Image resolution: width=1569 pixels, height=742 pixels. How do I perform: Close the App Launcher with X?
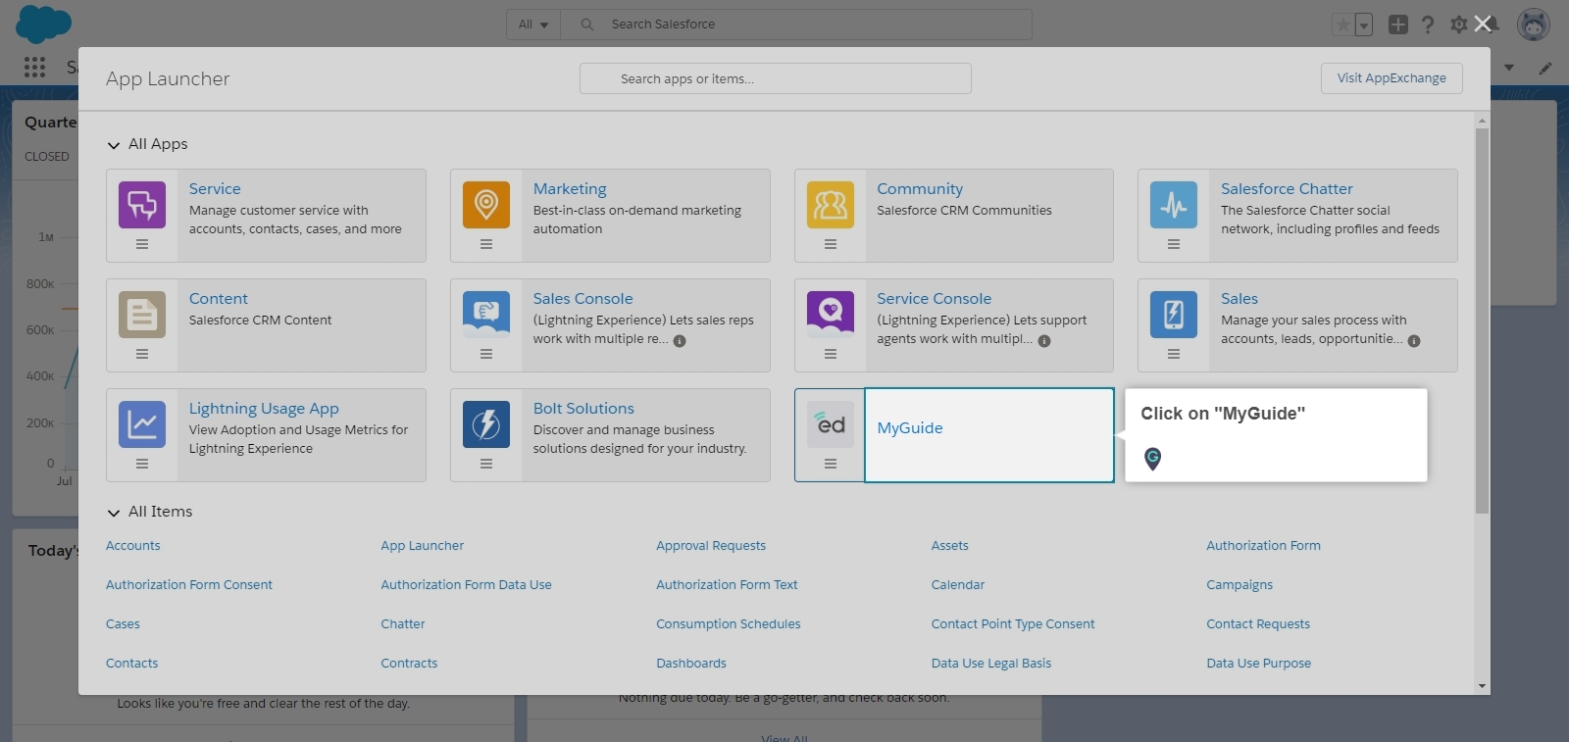click(1483, 24)
